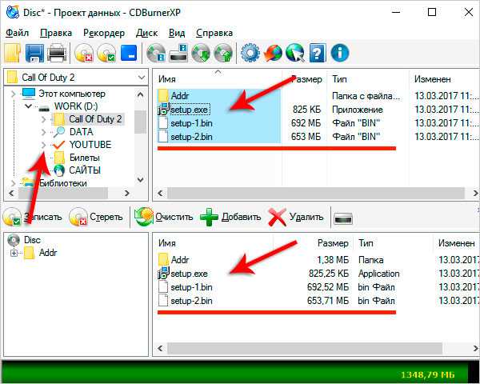This screenshot has height=384, width=480.
Task: Click the Записать button
Action: [x=33, y=217]
